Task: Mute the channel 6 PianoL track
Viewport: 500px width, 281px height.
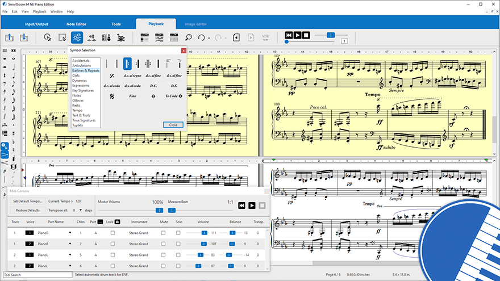Action: pyautogui.click(x=163, y=266)
